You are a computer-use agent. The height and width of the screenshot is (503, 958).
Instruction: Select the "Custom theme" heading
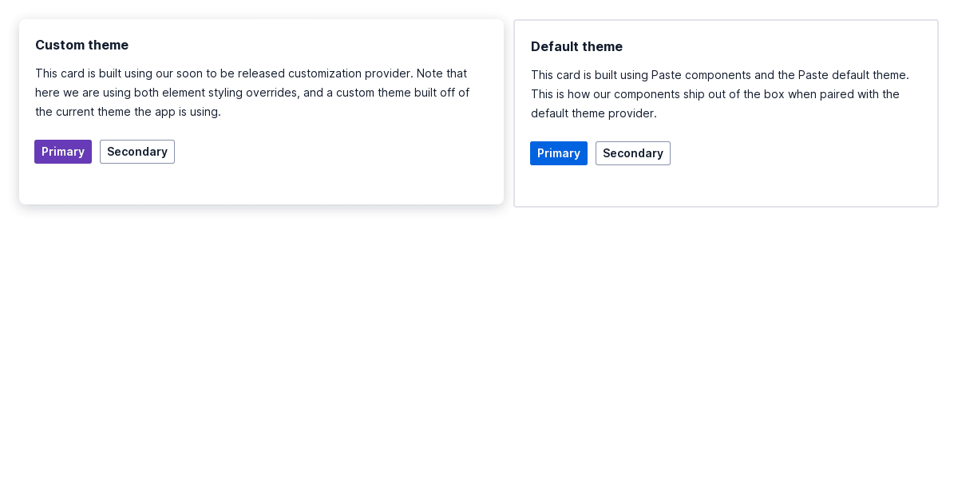(81, 45)
